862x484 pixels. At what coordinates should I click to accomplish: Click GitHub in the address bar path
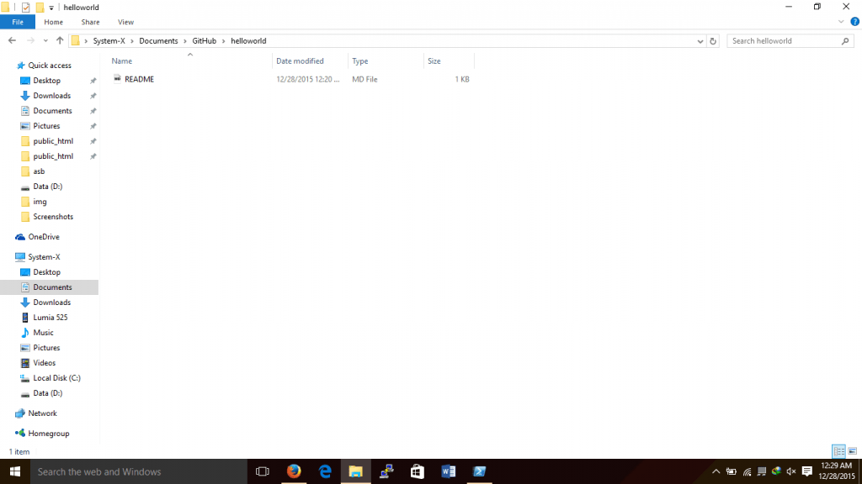(x=204, y=40)
